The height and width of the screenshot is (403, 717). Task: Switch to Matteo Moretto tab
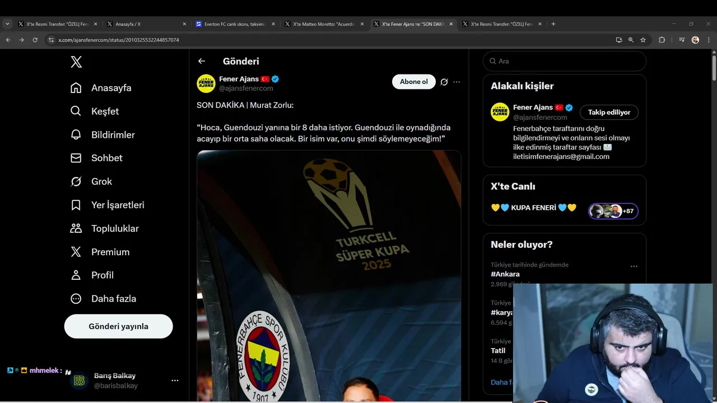tap(324, 24)
